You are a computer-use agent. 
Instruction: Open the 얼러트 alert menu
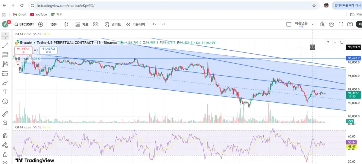[x=113, y=24]
